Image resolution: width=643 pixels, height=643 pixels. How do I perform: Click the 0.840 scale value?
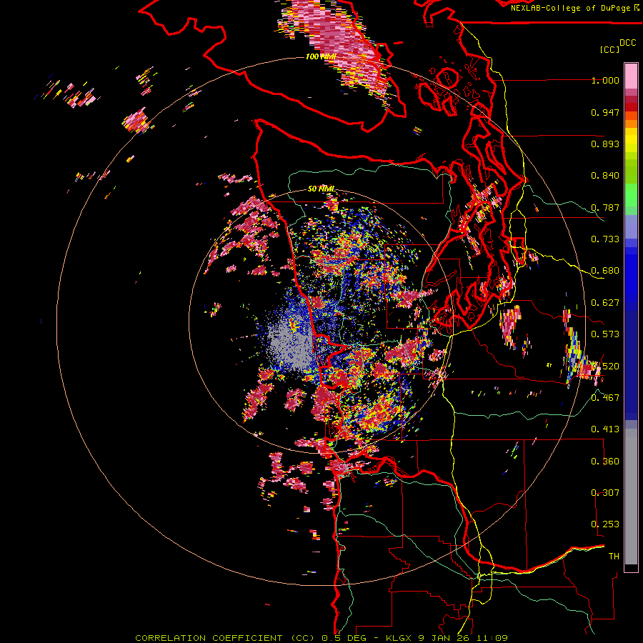coord(605,176)
